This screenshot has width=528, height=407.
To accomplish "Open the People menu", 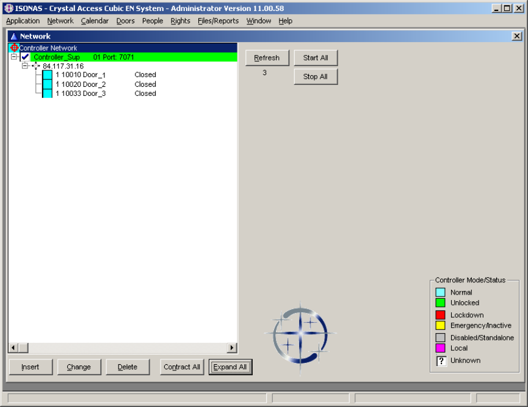I will (x=152, y=21).
